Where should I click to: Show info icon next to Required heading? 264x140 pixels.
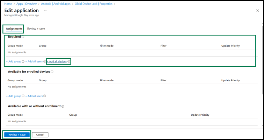[23, 37]
